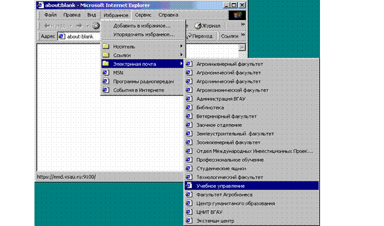
Task: Open the Файл menu
Action: (x=50, y=15)
